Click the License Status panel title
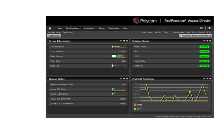 point(57,79)
